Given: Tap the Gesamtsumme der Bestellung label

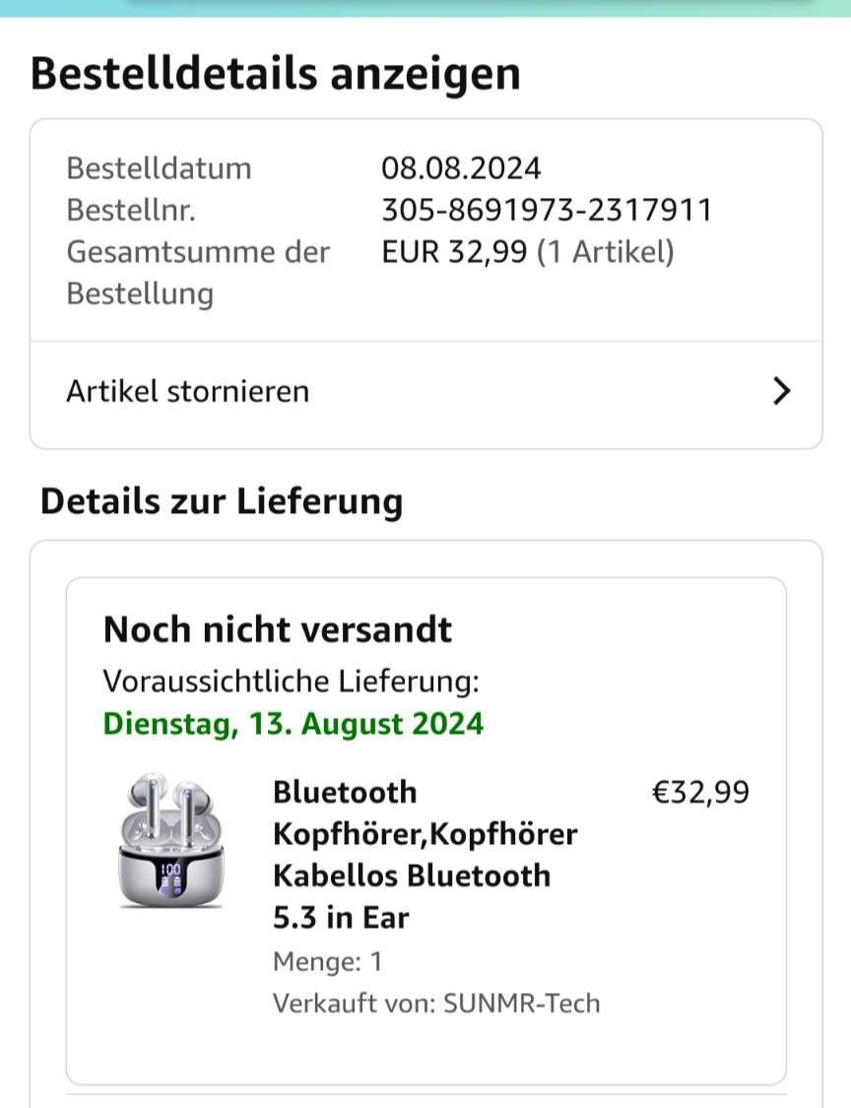Looking at the screenshot, I should click(x=198, y=273).
